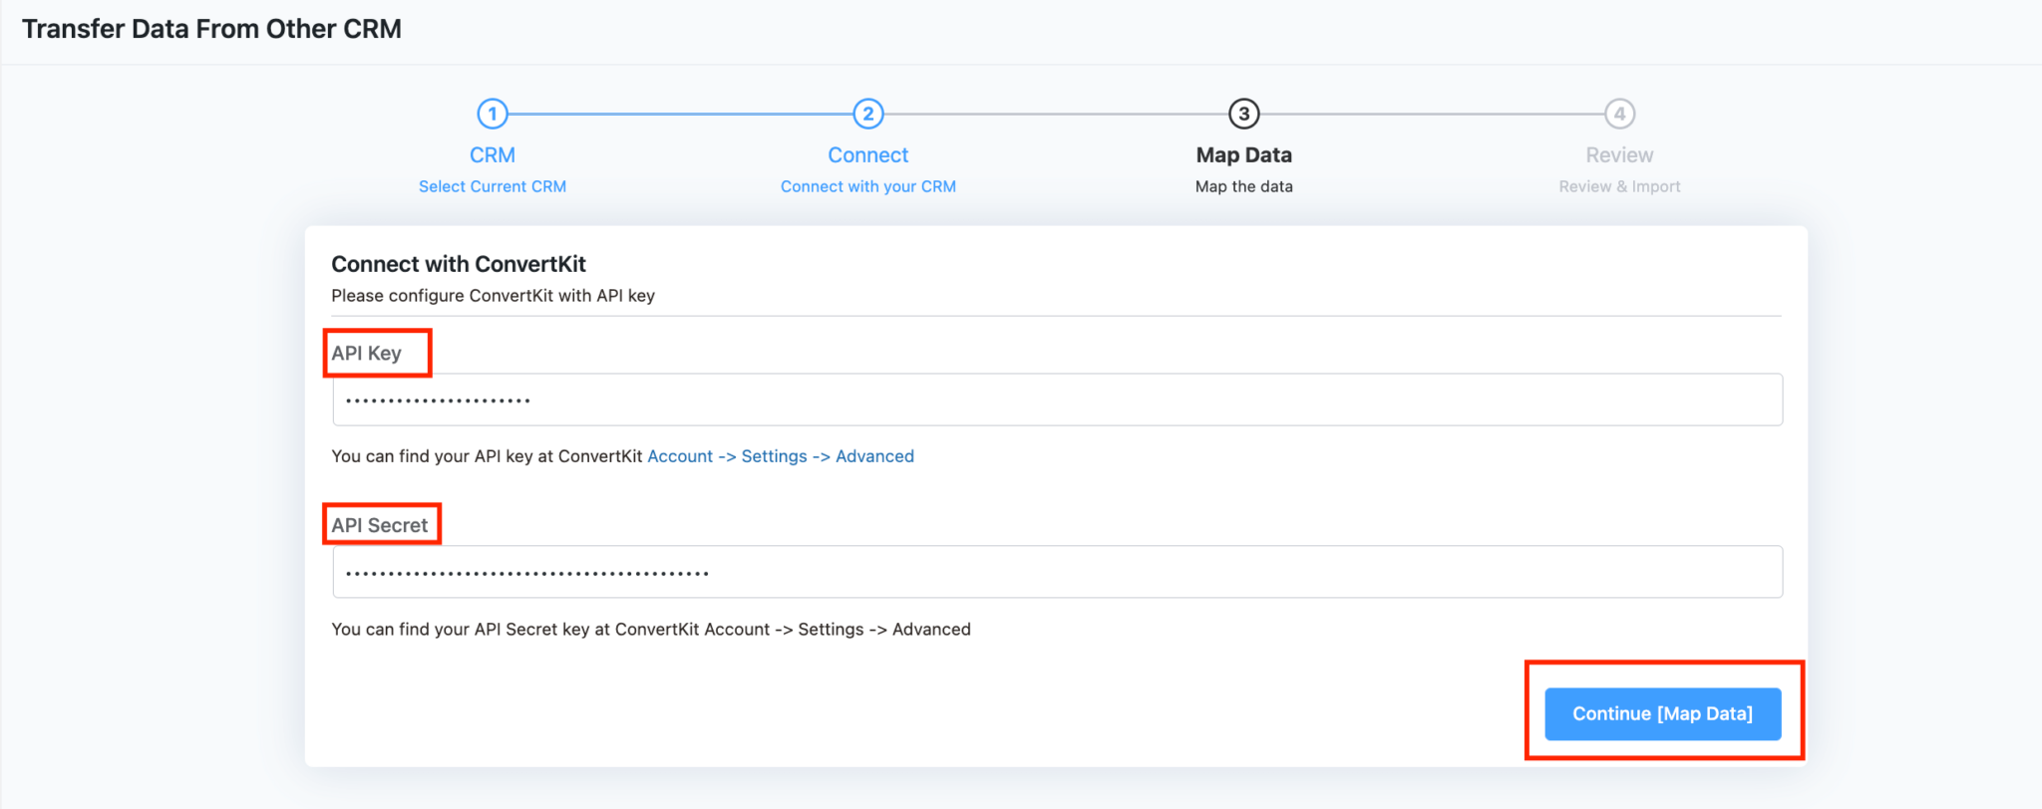Click the 'Transfer Data From Other CRM' title
2042x809 pixels.
[x=211, y=29]
